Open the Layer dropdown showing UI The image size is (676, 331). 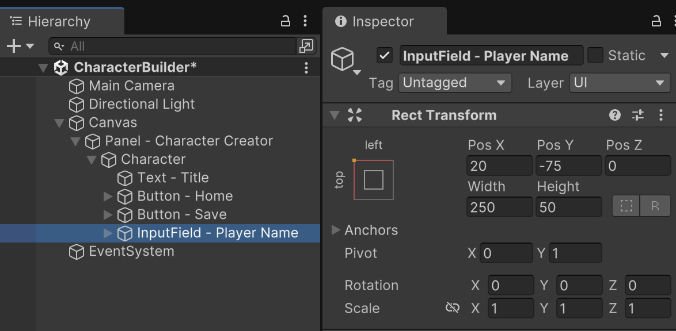(x=620, y=83)
